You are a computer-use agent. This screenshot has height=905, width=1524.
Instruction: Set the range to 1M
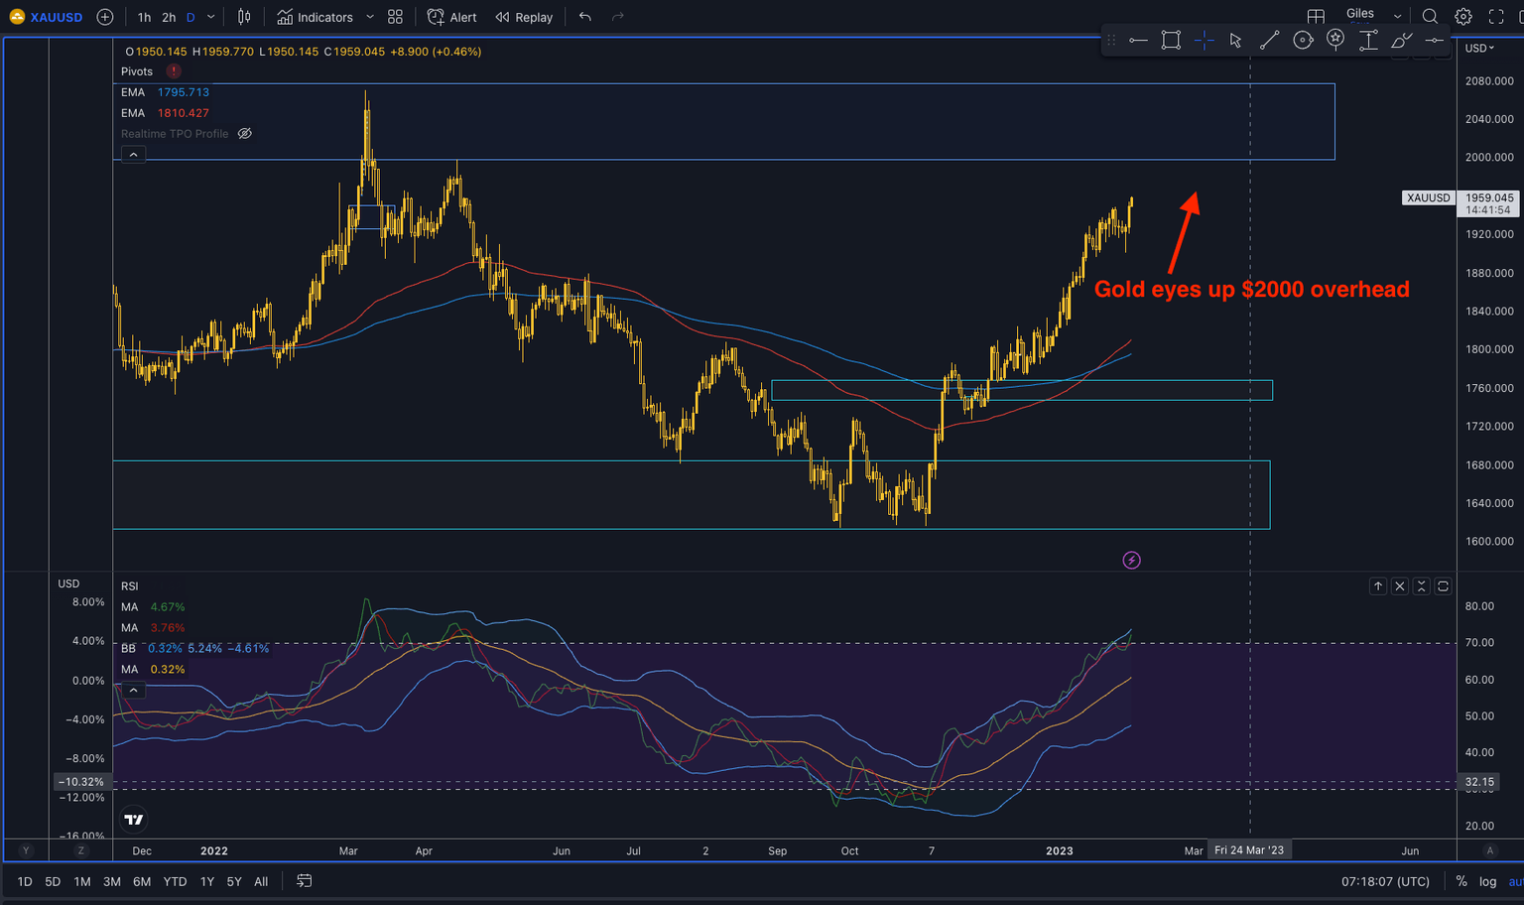[82, 881]
